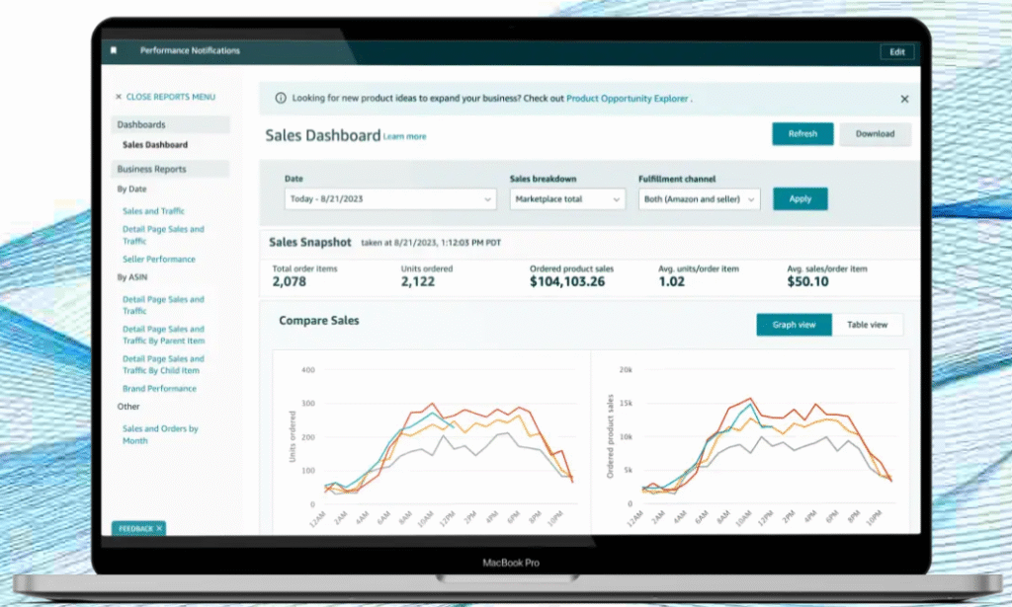This screenshot has height=607, width=1012.
Task: Click the Sales Snapshot heading
Action: coord(309,242)
